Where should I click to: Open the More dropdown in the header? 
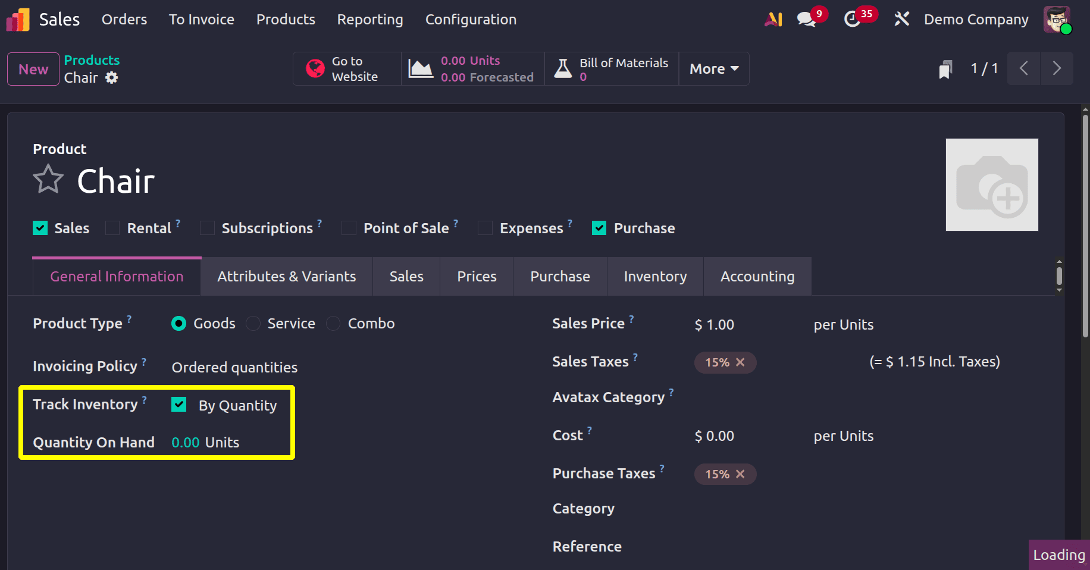click(x=713, y=68)
